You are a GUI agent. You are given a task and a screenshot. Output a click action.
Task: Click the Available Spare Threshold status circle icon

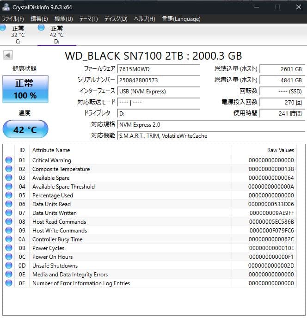tap(9, 186)
